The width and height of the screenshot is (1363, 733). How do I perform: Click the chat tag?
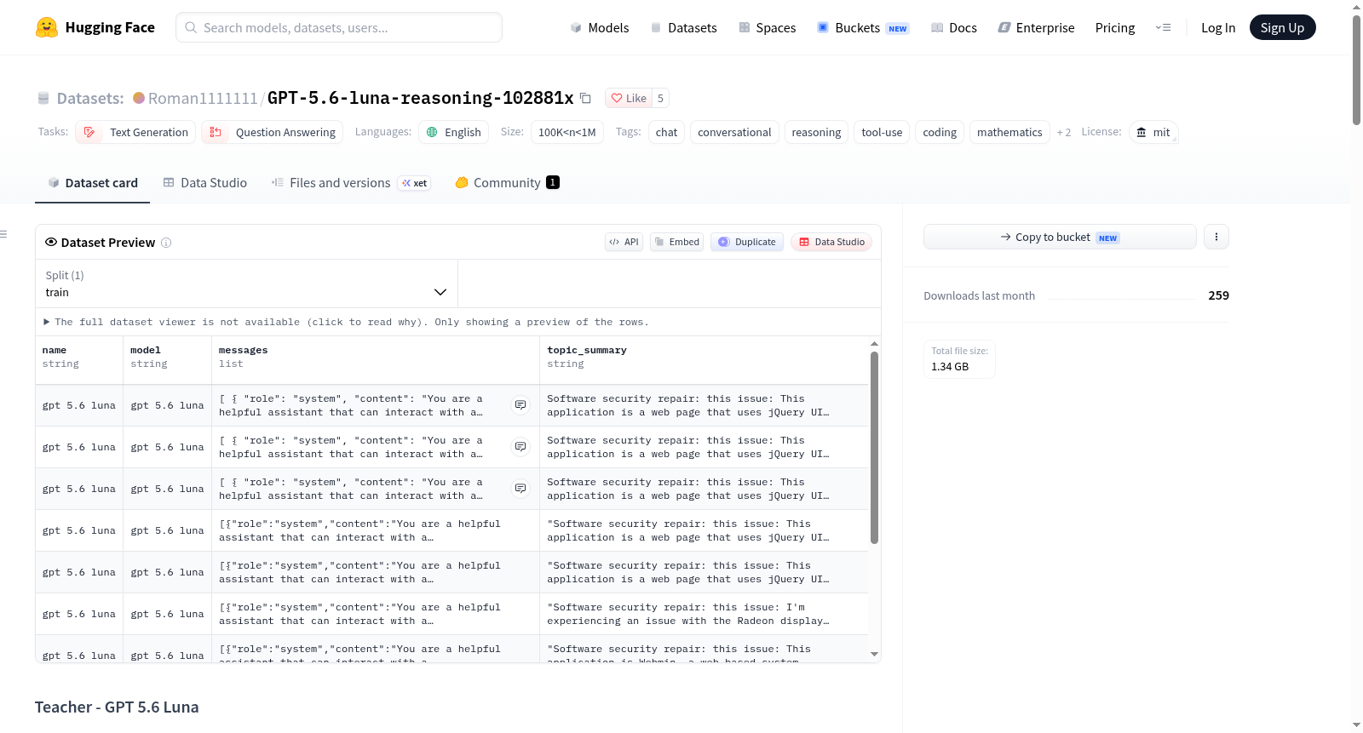point(666,132)
